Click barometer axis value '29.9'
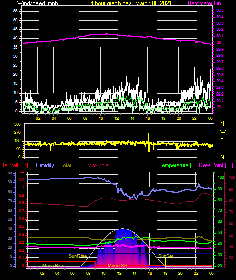The width and height of the screenshot is (236, 280). (x=220, y=49)
